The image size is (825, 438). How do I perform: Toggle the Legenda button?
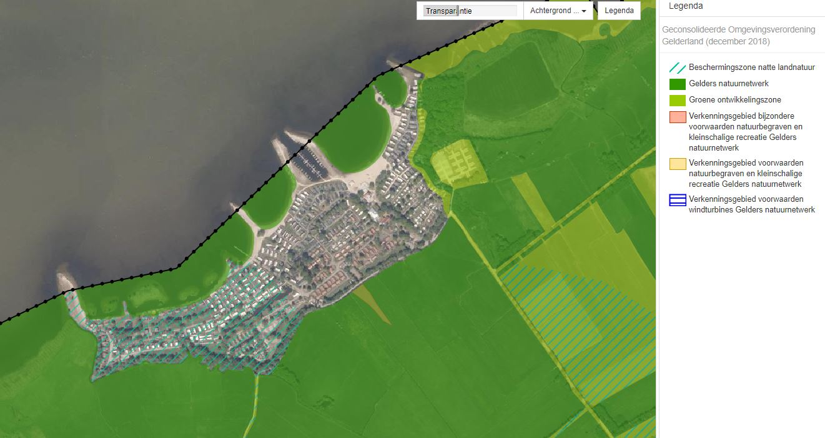tap(619, 11)
